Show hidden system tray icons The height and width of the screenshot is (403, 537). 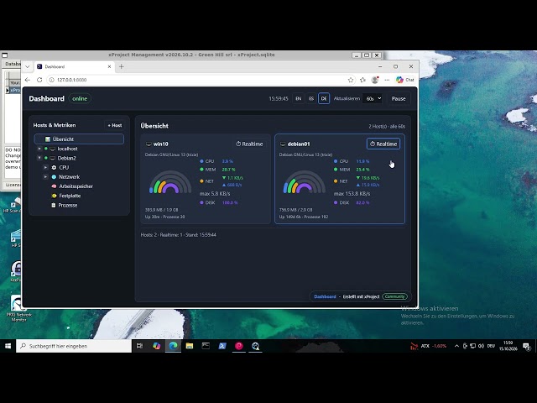tap(456, 346)
